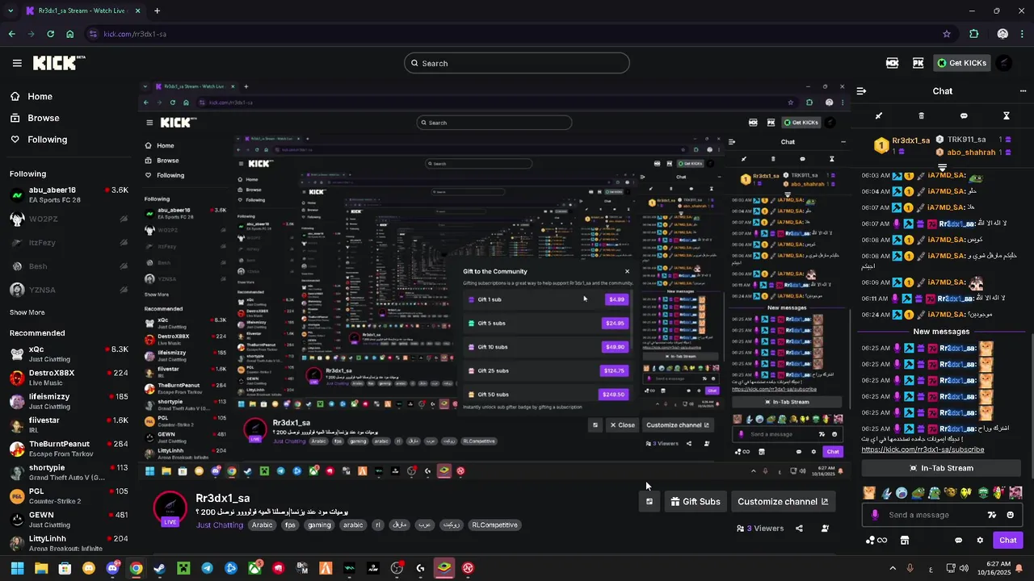The height and width of the screenshot is (581, 1034).
Task: Bookmark this page with the star icon
Action: point(947,34)
